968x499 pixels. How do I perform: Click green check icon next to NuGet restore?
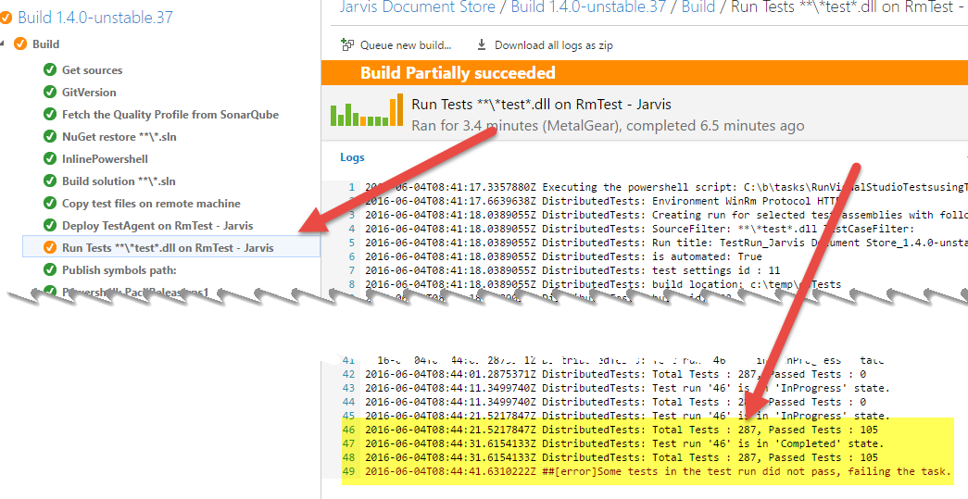click(50, 136)
